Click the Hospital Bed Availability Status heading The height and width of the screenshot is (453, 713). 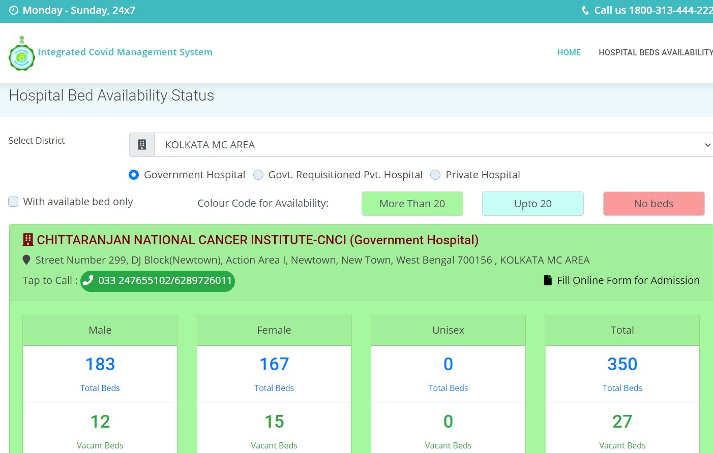tap(111, 95)
